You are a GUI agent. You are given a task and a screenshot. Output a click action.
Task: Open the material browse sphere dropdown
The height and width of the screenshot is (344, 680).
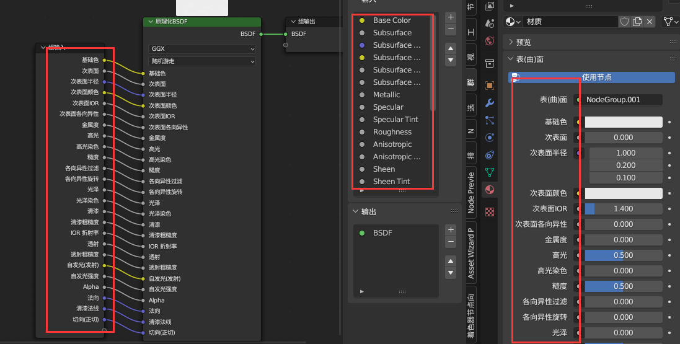(513, 22)
